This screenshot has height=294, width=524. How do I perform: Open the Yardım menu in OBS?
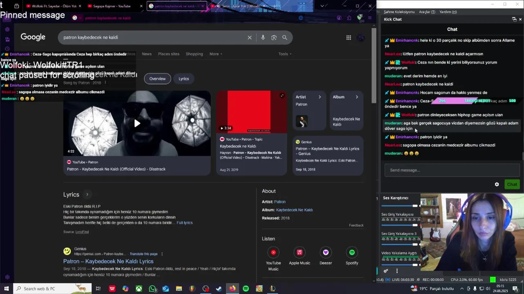[x=448, y=12]
